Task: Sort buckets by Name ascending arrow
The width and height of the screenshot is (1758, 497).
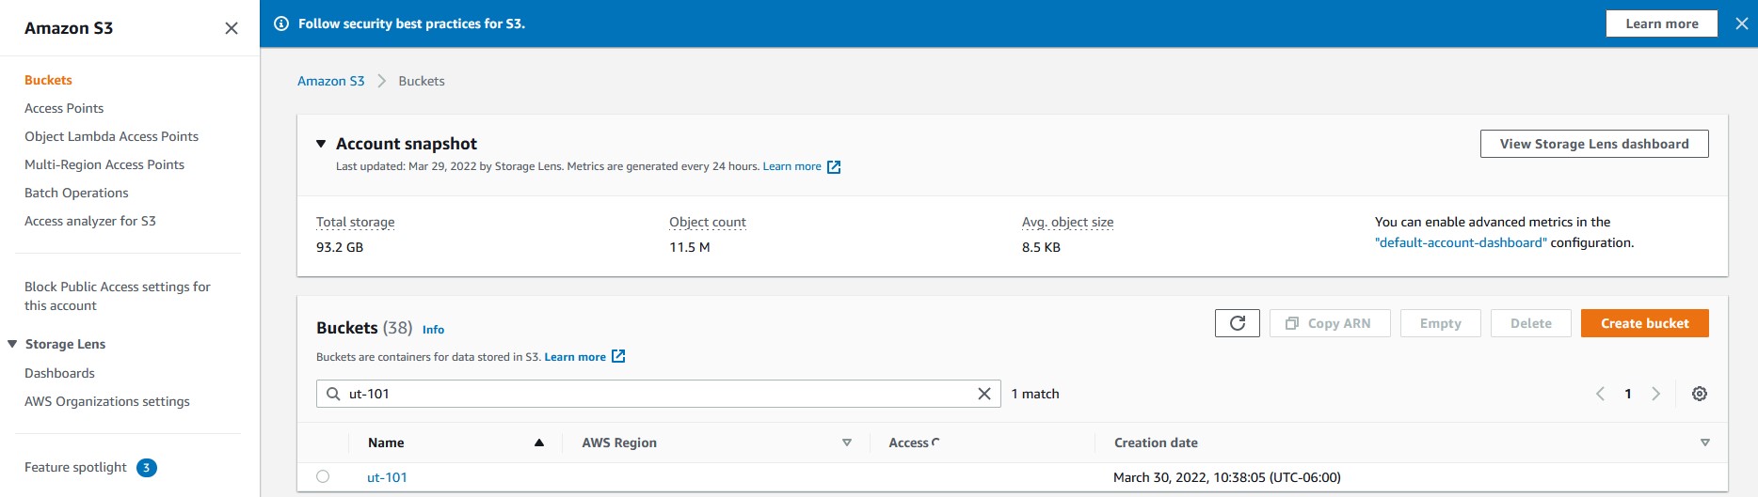Action: click(x=539, y=443)
